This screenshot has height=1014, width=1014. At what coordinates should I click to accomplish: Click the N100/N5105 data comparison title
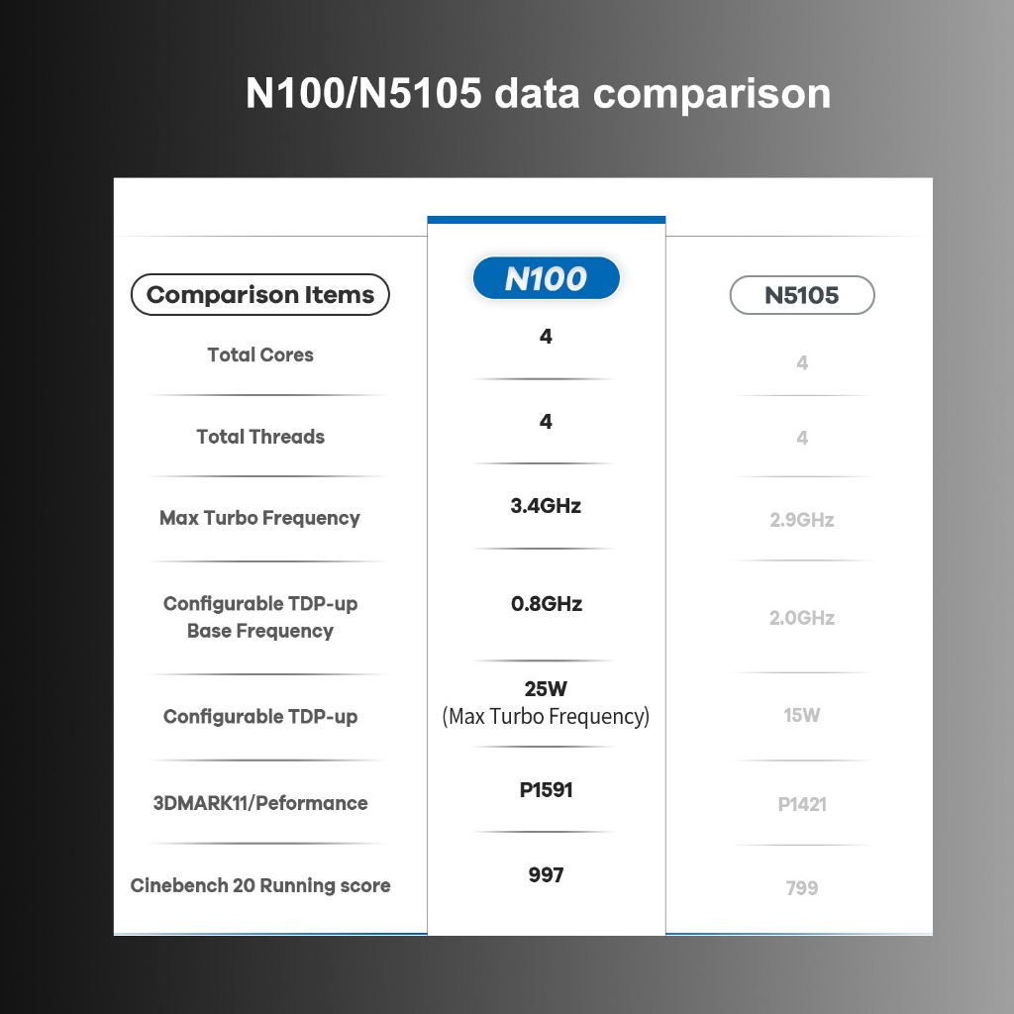click(x=538, y=93)
